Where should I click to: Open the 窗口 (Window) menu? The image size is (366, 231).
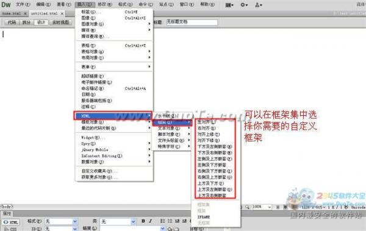tap(187, 5)
